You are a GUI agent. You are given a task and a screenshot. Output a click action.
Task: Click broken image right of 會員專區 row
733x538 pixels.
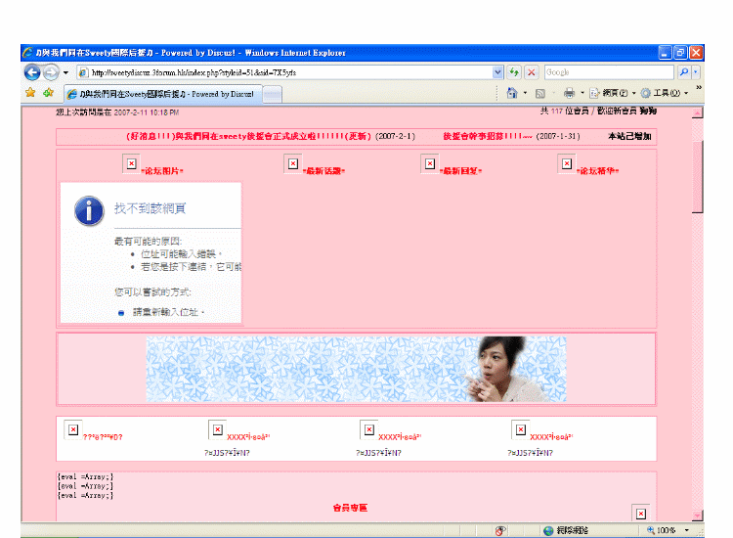641,514
